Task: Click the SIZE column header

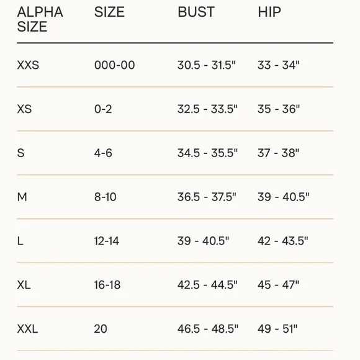Action: click(x=109, y=12)
